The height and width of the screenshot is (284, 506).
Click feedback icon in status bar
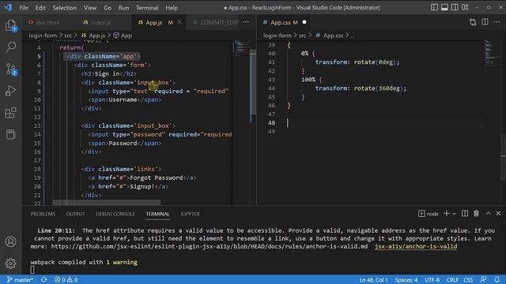point(483,280)
